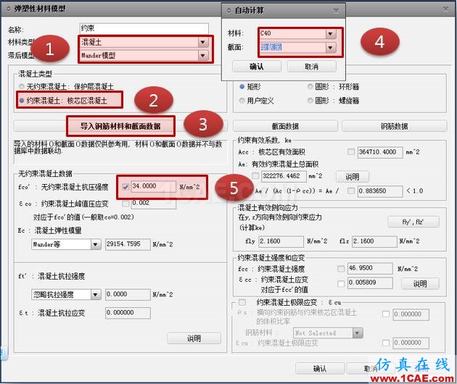The height and width of the screenshot is (384, 457).
Task: Select 圆形: 环形箍 radio button
Action: click(x=310, y=86)
